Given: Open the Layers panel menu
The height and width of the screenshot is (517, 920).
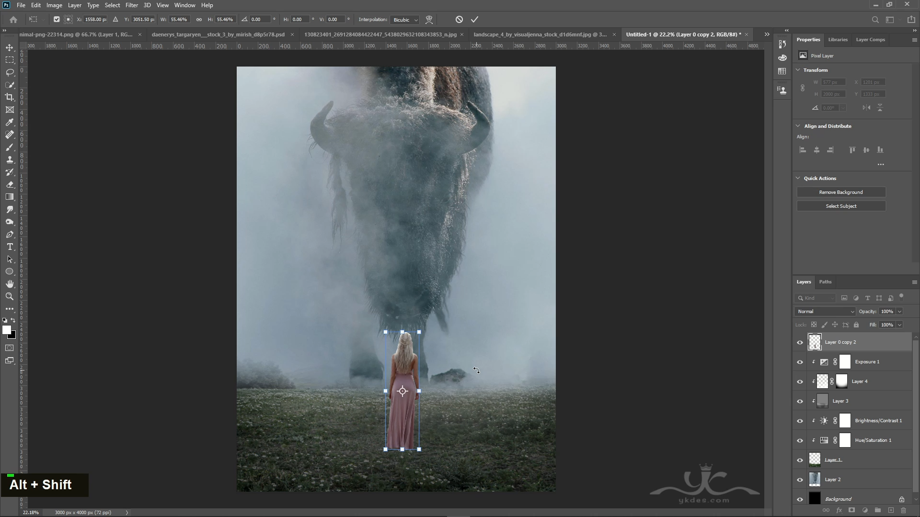Looking at the screenshot, I should pos(914,282).
